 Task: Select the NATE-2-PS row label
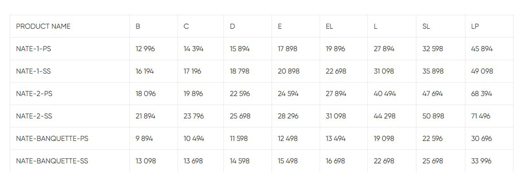34,94
